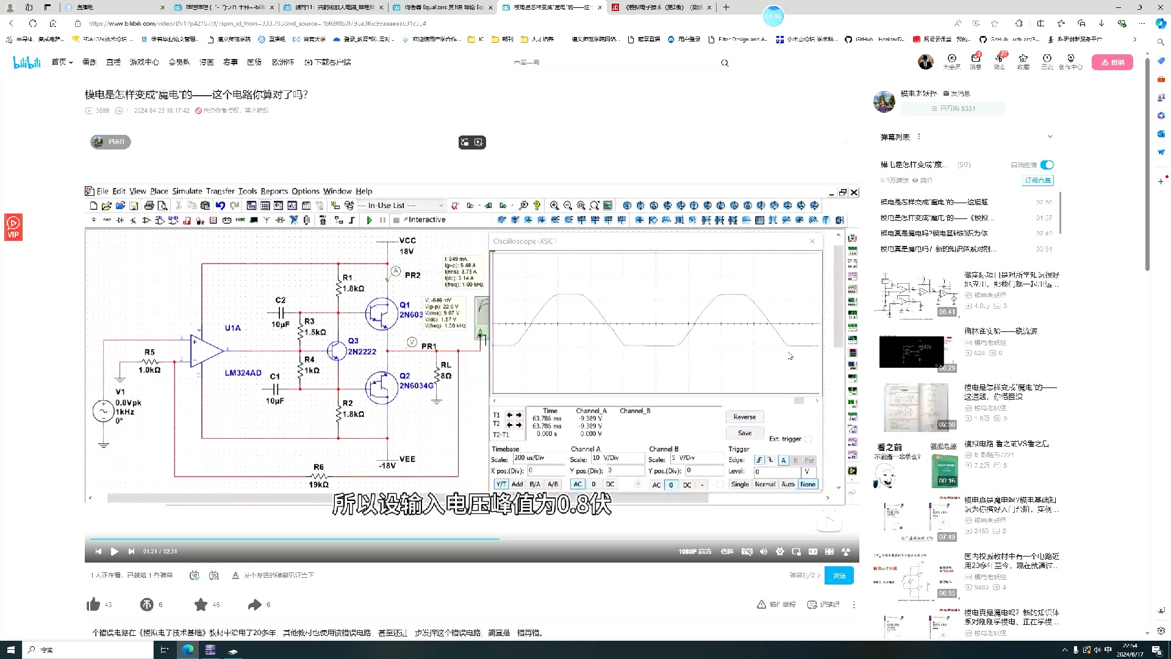Open the Reports menu in Multisim
The height and width of the screenshot is (659, 1171).
274,191
